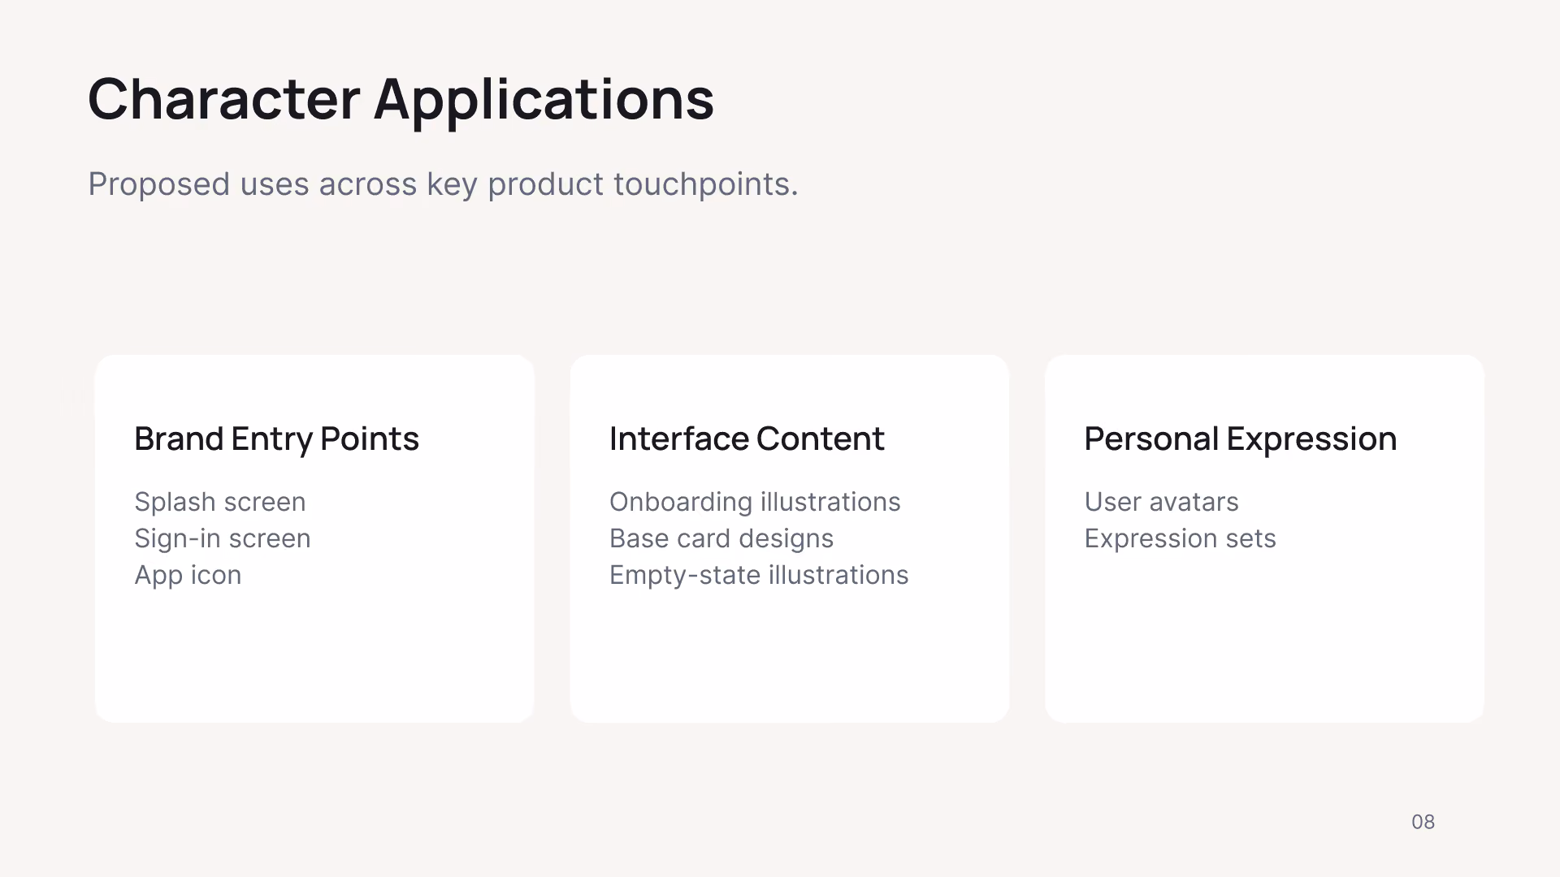Screen dimensions: 1560x877
Task: Click the Sign-in screen line
Action: (x=222, y=538)
